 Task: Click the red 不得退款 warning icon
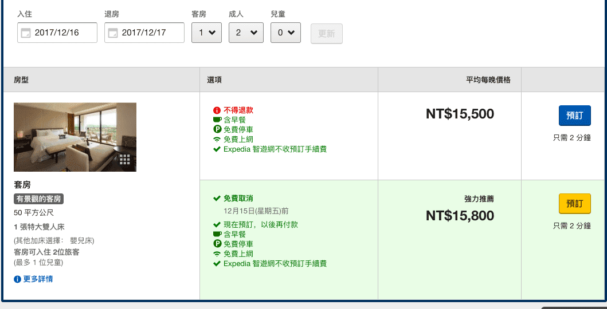point(217,110)
